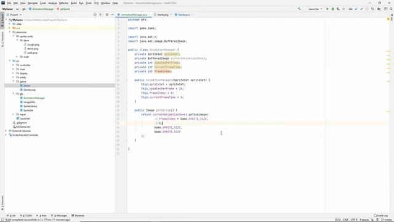Select the AnimationManager.java editor tab
The width and height of the screenshot is (394, 222).
[134, 15]
